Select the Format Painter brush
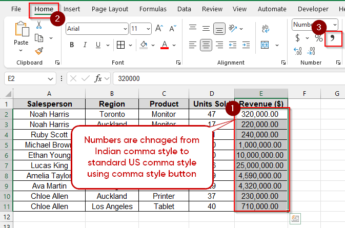The image size is (345, 228). coord(39,50)
